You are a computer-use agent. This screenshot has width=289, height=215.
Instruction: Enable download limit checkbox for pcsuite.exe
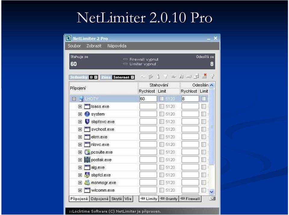[x=162, y=152]
